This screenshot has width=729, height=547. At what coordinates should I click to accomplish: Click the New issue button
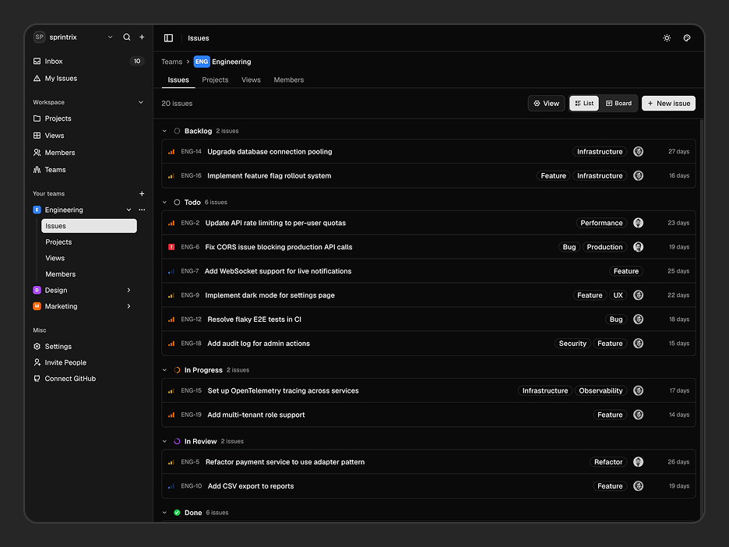pyautogui.click(x=668, y=104)
